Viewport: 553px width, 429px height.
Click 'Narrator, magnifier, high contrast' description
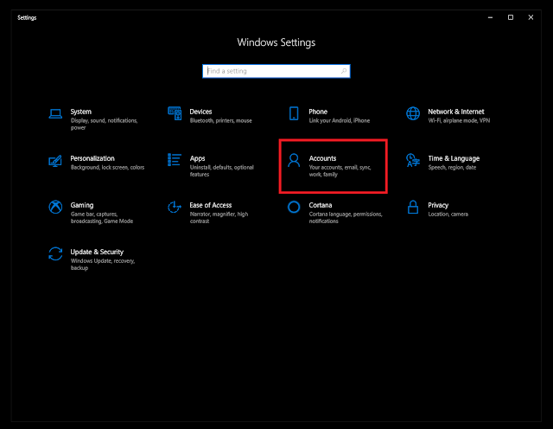[219, 217]
